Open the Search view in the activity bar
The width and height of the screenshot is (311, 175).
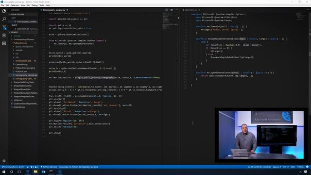(4, 19)
